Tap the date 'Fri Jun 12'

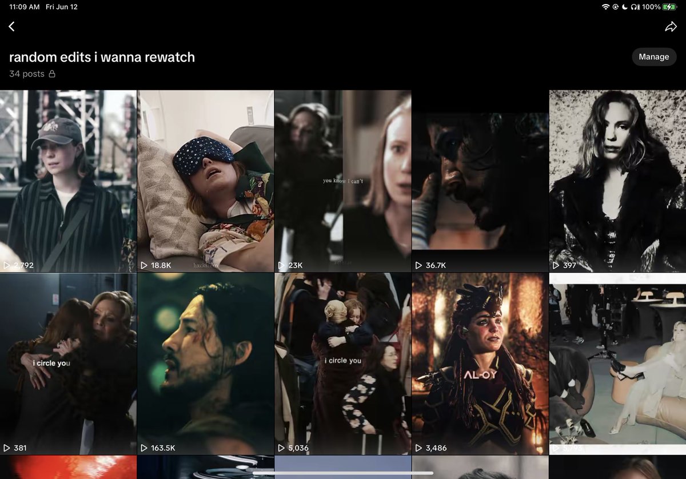pos(62,7)
